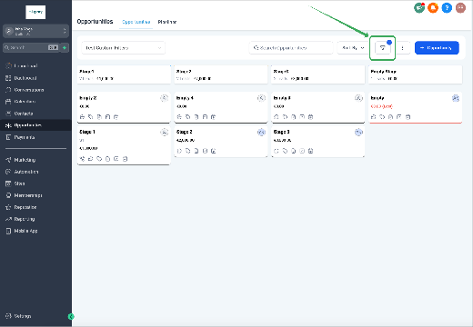Click the company logo in sidebar
The width and height of the screenshot is (473, 327).
pos(35,12)
